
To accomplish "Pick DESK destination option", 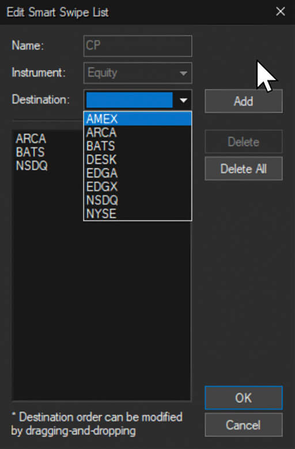I will click(138, 159).
